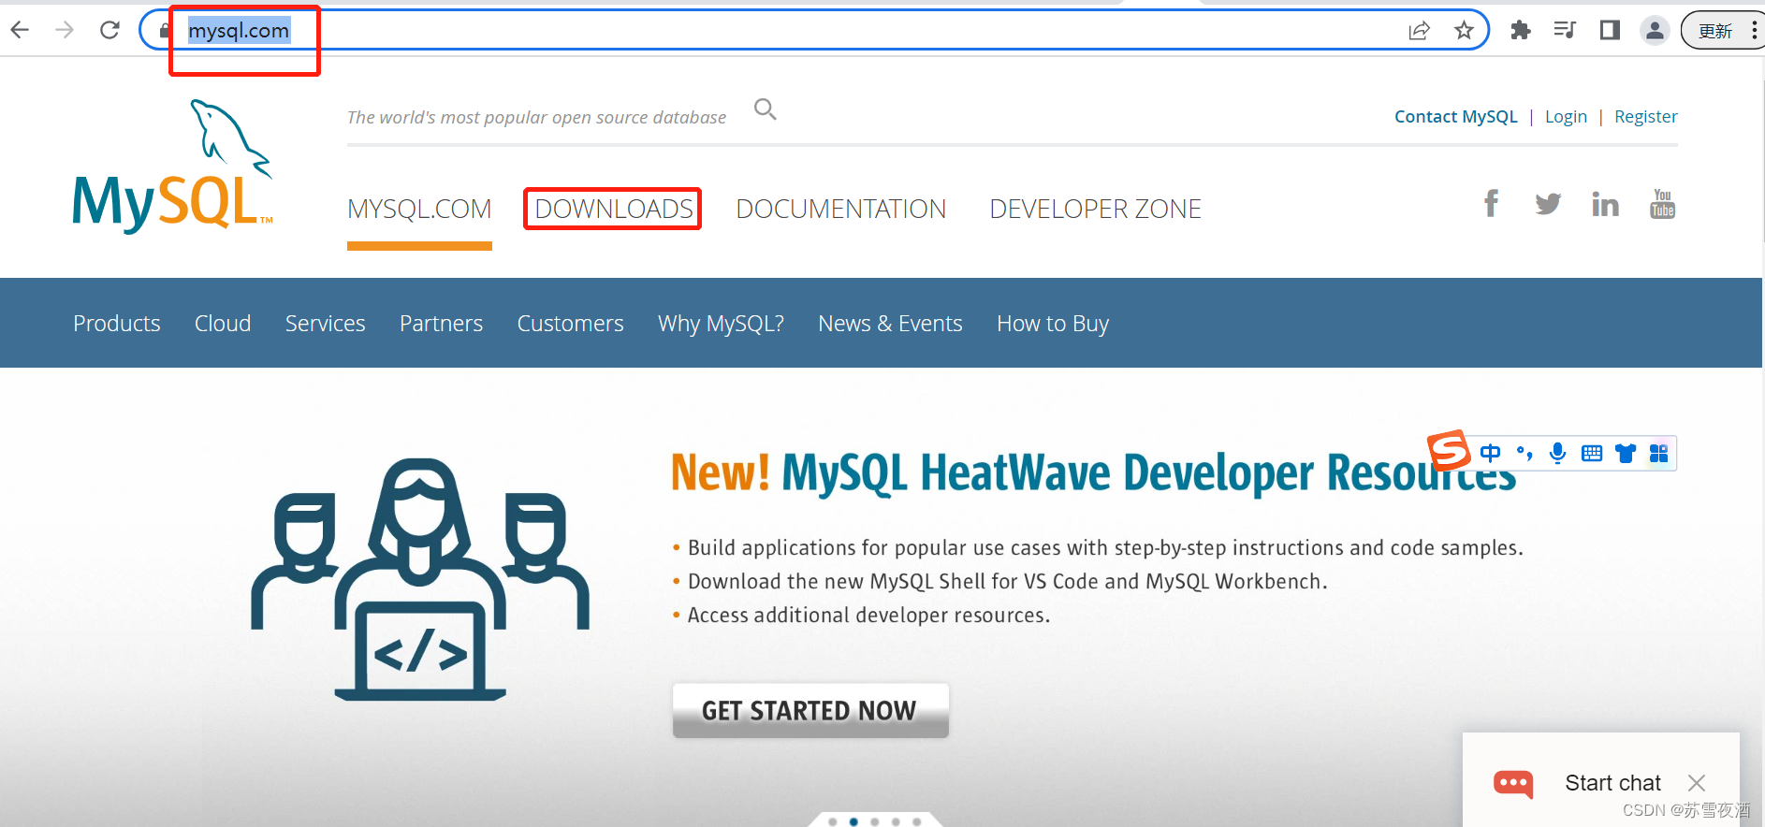Image resolution: width=1765 pixels, height=827 pixels.
Task: Click the lock icon in address bar
Action: [x=165, y=31]
